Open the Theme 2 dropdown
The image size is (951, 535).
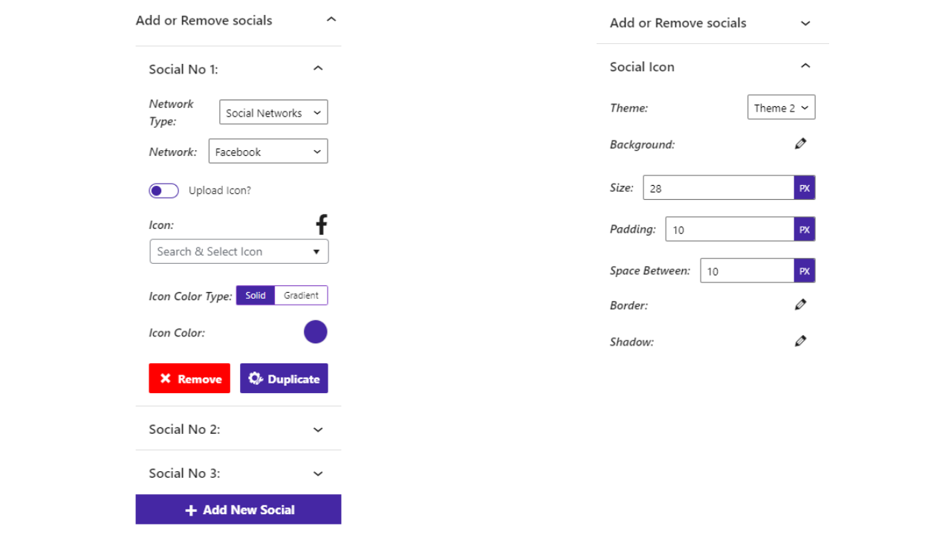782,107
